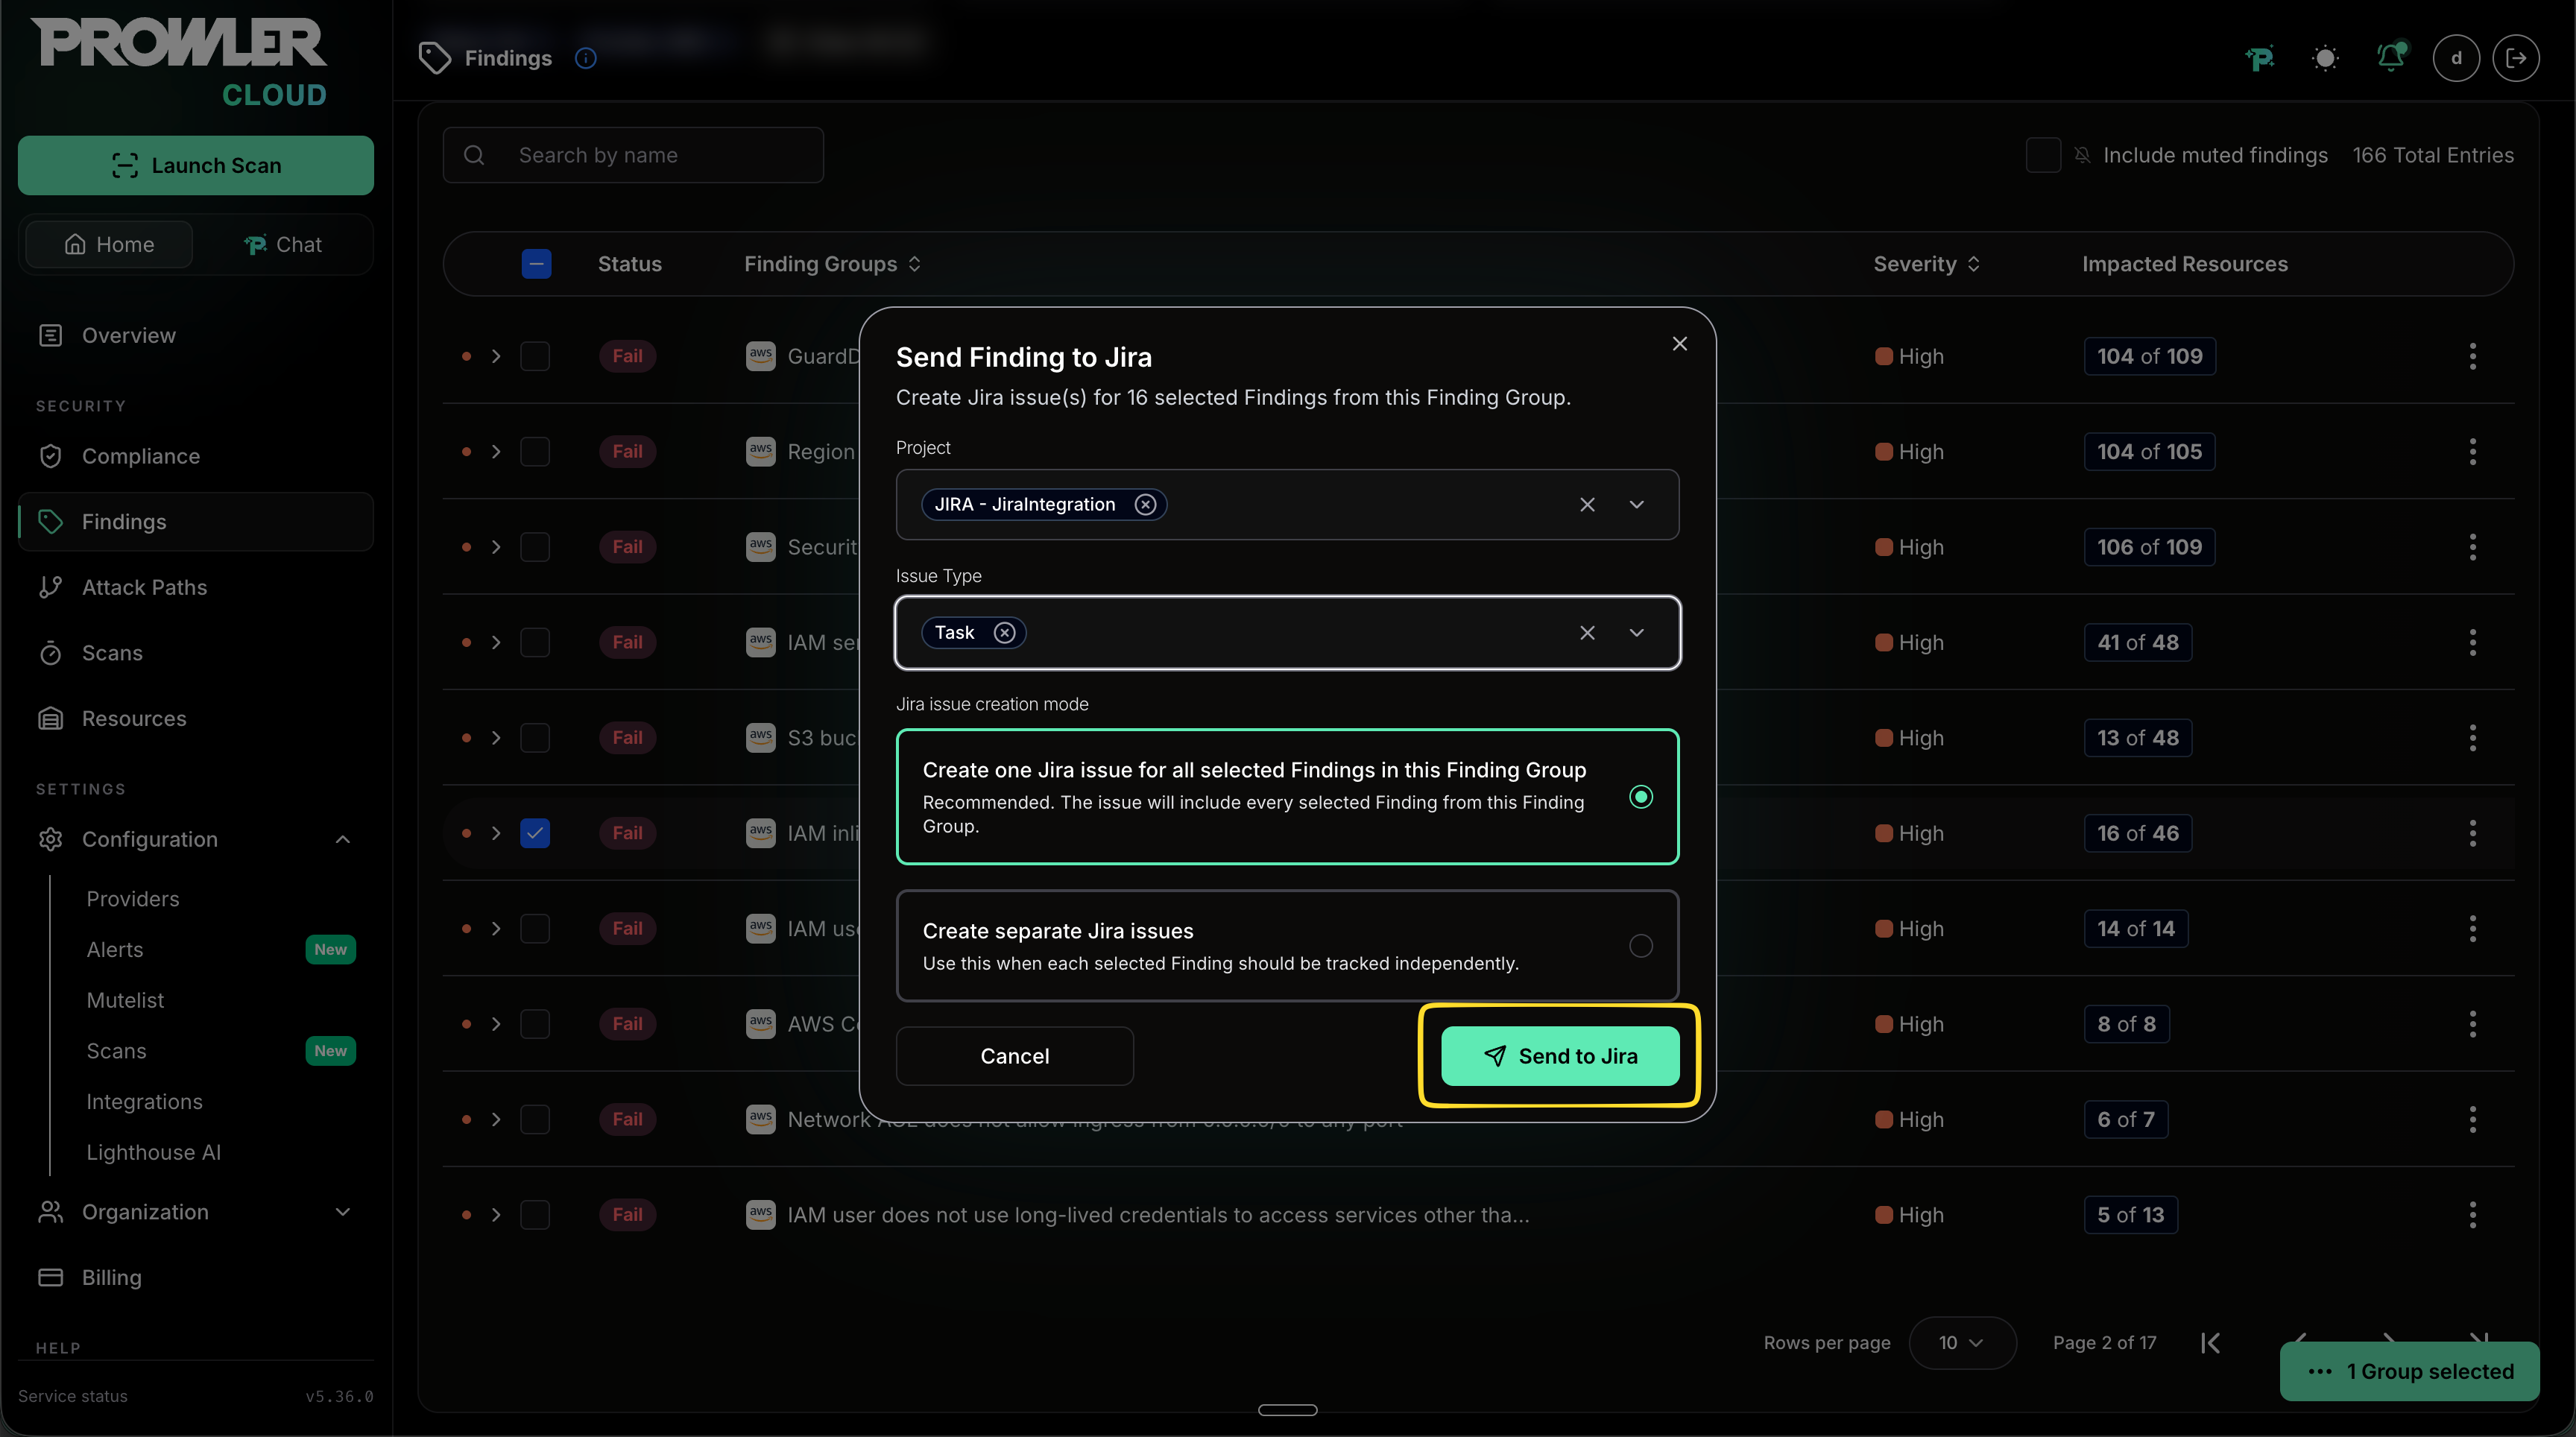Click the Send to Jira button

[x=1559, y=1056]
